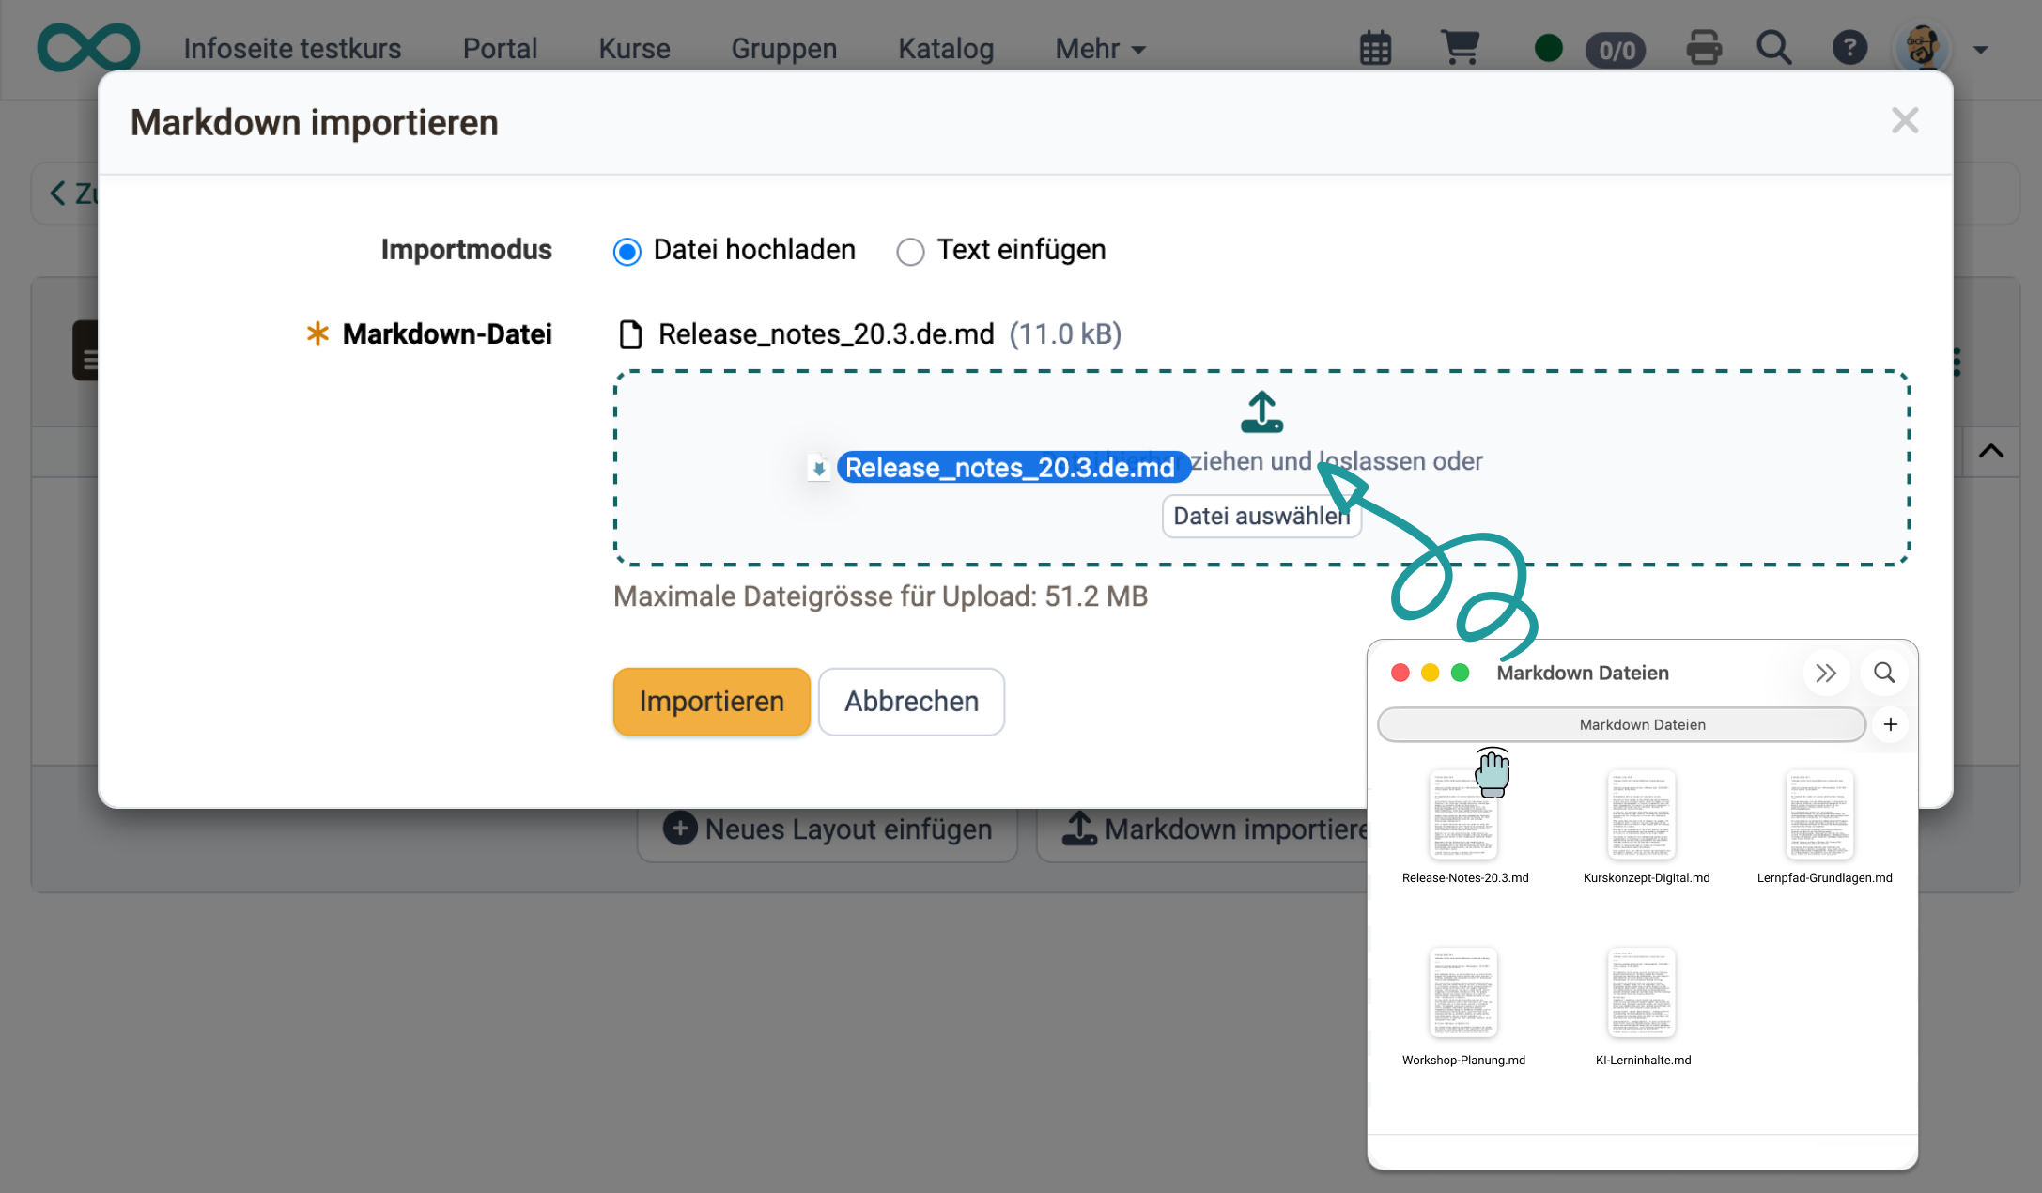
Task: Click the shopping cart icon
Action: tap(1460, 48)
